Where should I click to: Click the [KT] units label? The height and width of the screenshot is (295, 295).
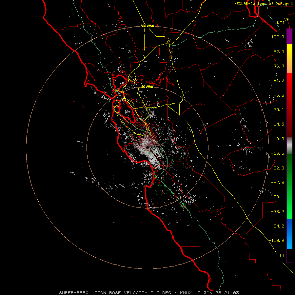[x=280, y=23]
